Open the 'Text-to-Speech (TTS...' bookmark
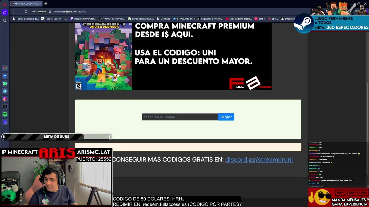 [x=54, y=19]
